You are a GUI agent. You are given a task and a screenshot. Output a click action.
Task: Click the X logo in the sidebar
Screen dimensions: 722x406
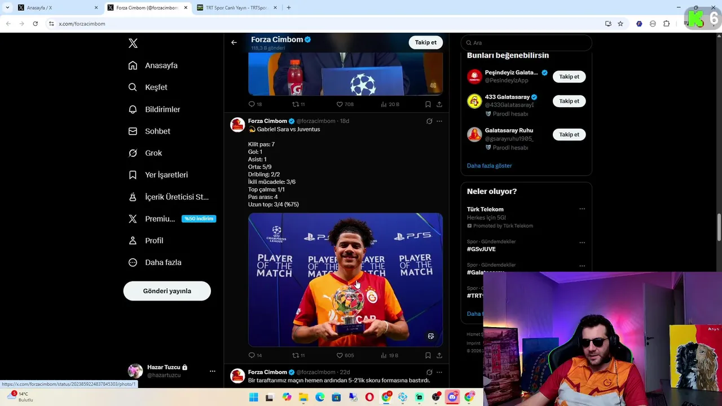133,43
